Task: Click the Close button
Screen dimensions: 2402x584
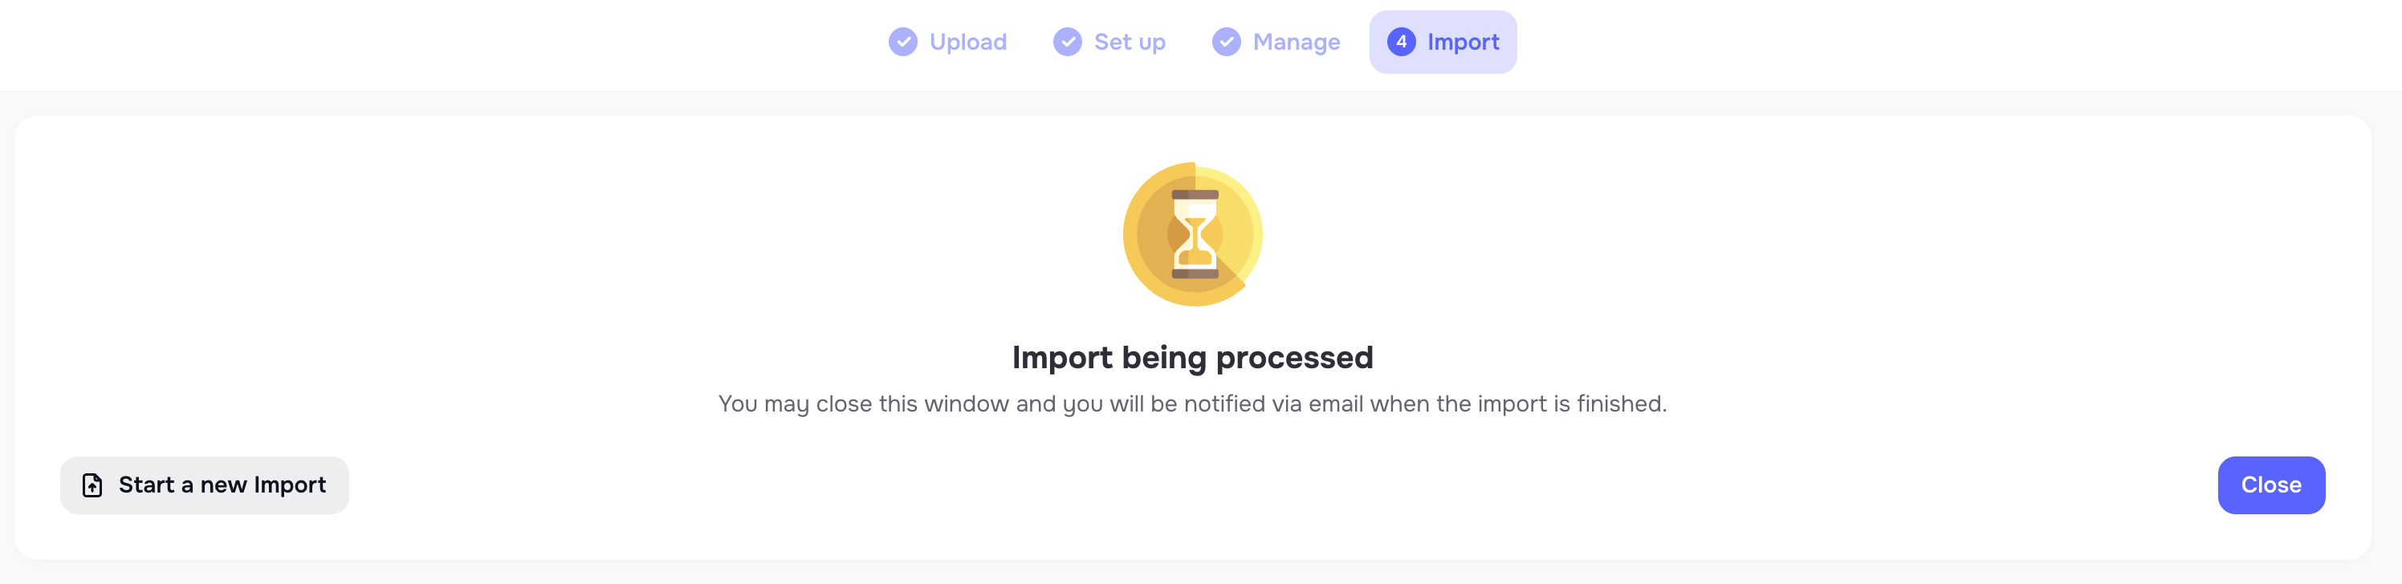Action: click(2271, 485)
